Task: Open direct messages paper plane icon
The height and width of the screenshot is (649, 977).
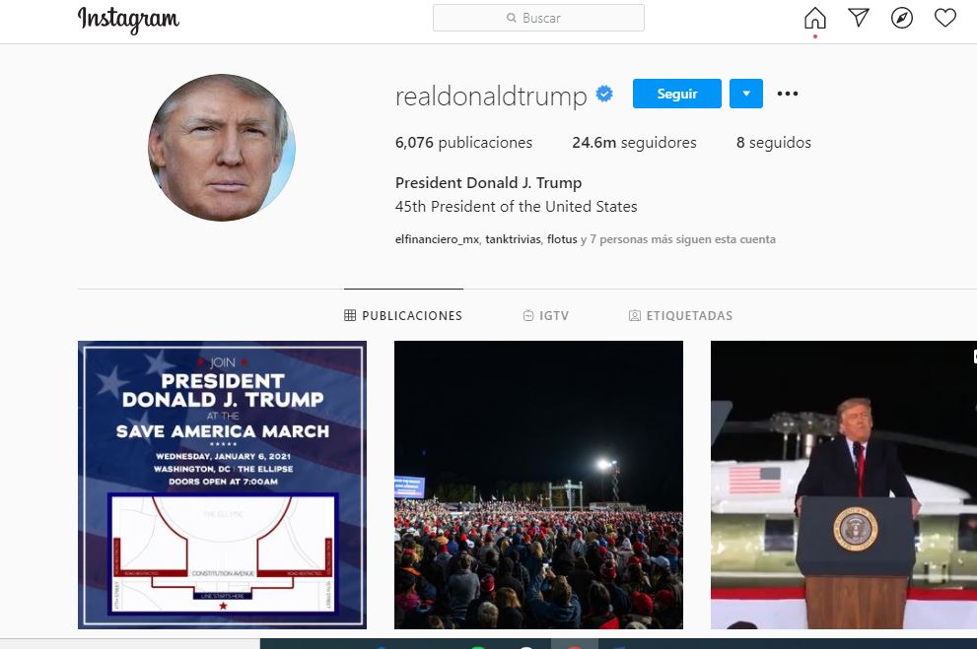Action: [859, 18]
